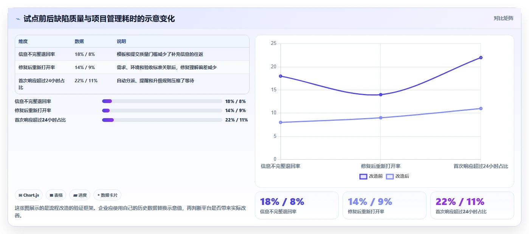The height and width of the screenshot is (234, 529).
Task: Click x-axis label 首次响应超过24小时占比
Action: tap(481, 166)
